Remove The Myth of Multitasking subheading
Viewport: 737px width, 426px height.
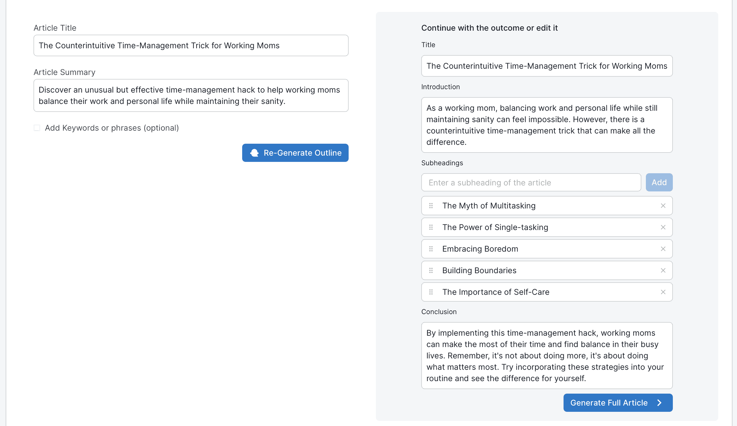[x=663, y=206]
